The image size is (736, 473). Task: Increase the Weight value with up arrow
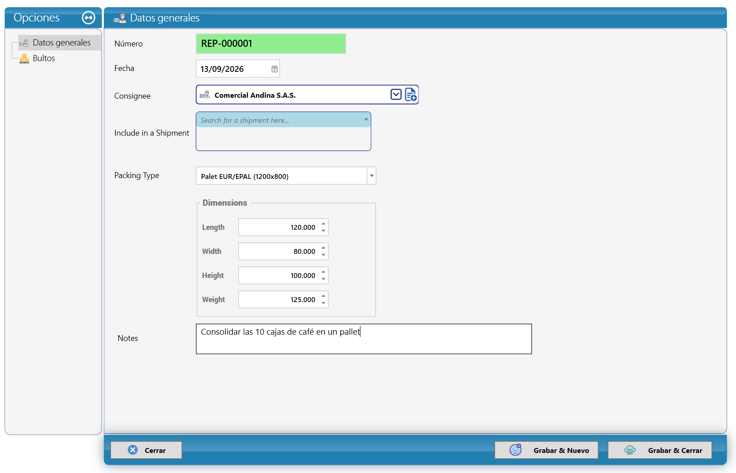click(323, 296)
